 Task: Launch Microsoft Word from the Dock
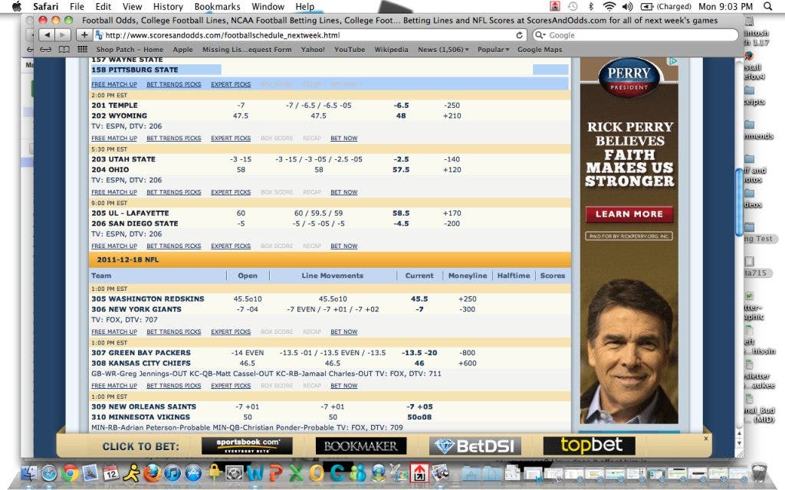[x=255, y=472]
